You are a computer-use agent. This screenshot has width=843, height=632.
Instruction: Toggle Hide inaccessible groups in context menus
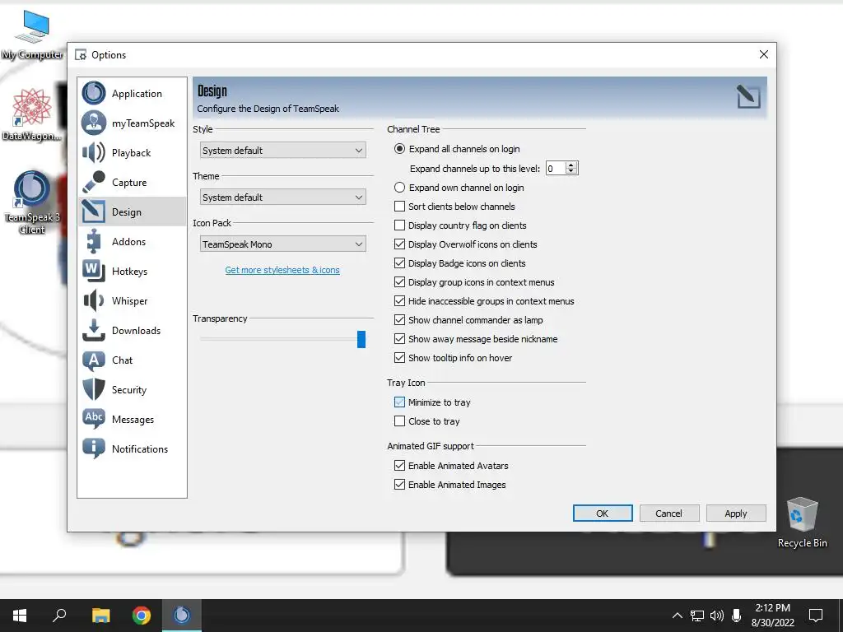click(484, 301)
